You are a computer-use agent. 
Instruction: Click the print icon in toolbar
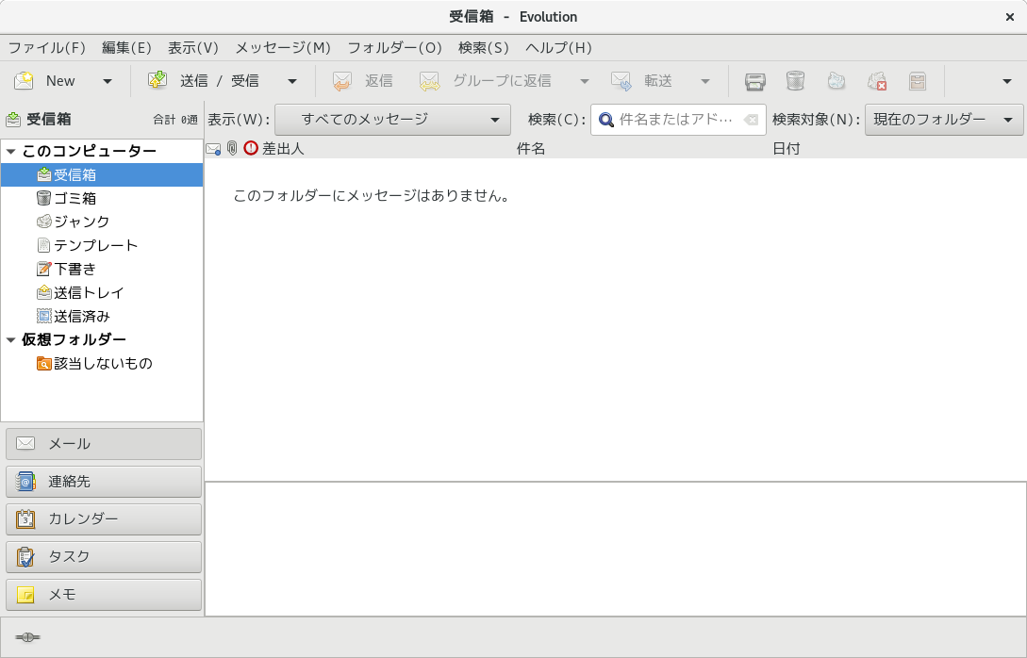[754, 81]
